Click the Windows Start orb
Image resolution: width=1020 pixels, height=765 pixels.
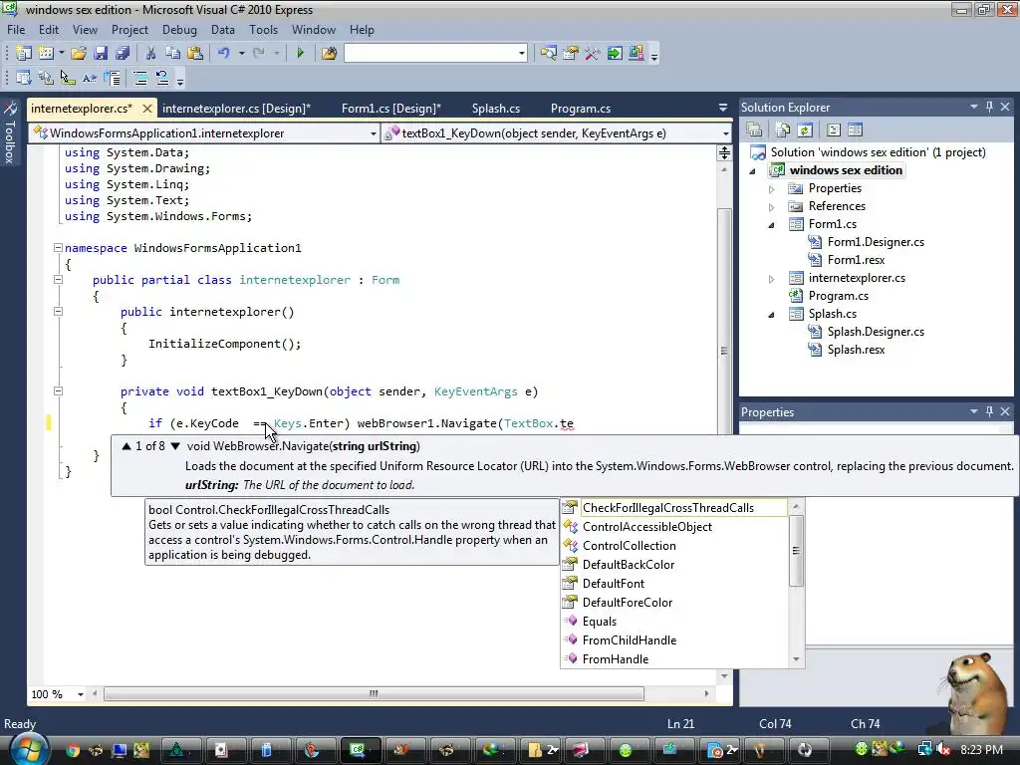[28, 750]
